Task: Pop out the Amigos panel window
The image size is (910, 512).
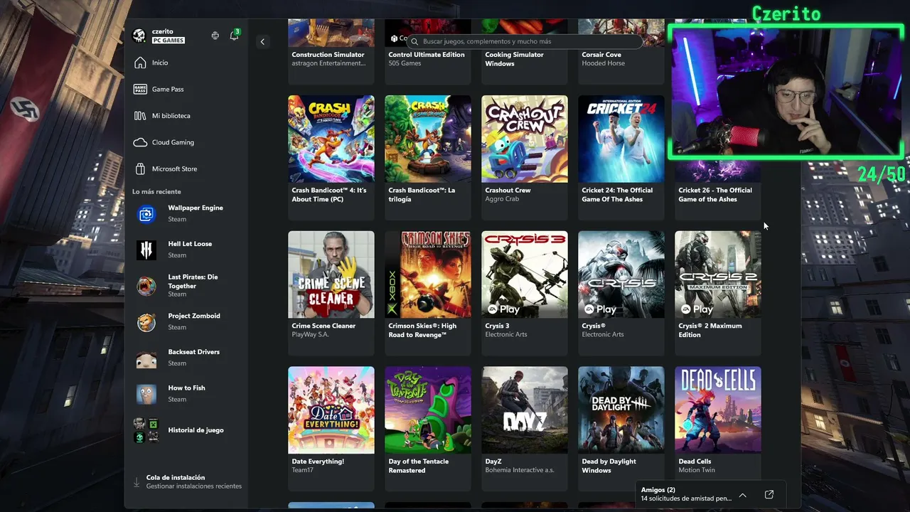Action: 769,495
